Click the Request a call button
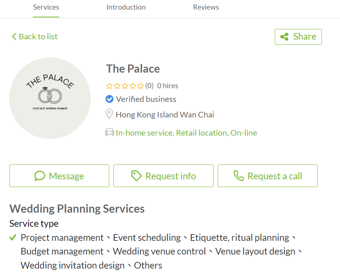This screenshot has height=276, width=340. (267, 176)
